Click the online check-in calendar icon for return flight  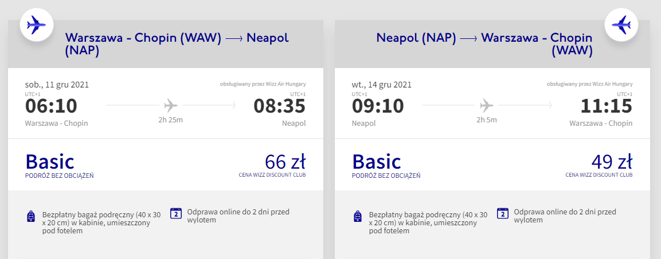503,213
